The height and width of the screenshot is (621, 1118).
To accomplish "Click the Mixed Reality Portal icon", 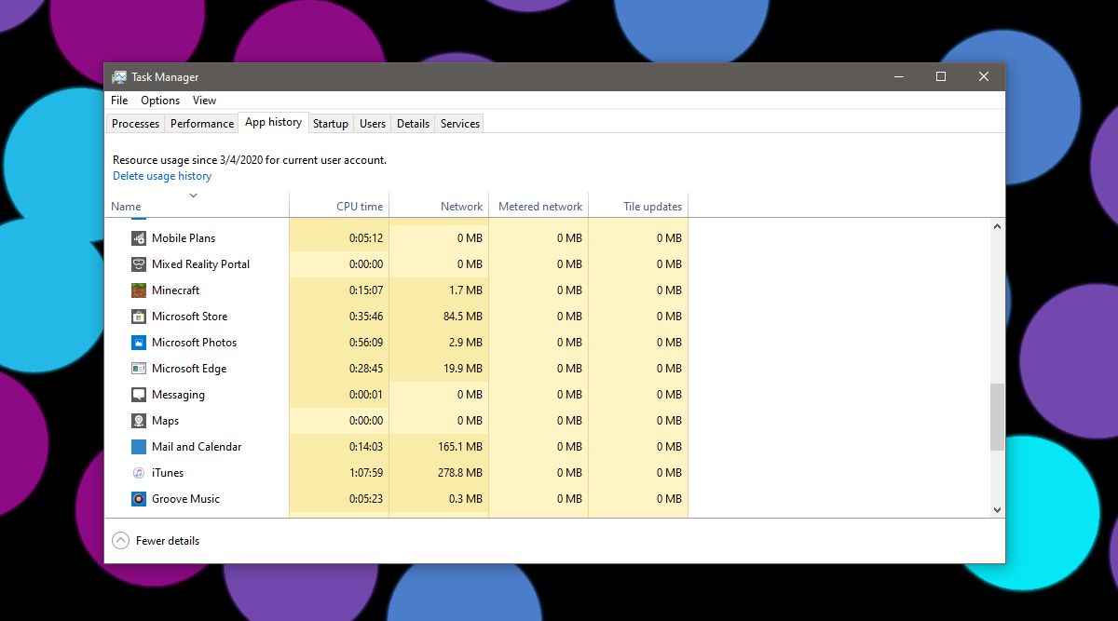I will point(138,263).
